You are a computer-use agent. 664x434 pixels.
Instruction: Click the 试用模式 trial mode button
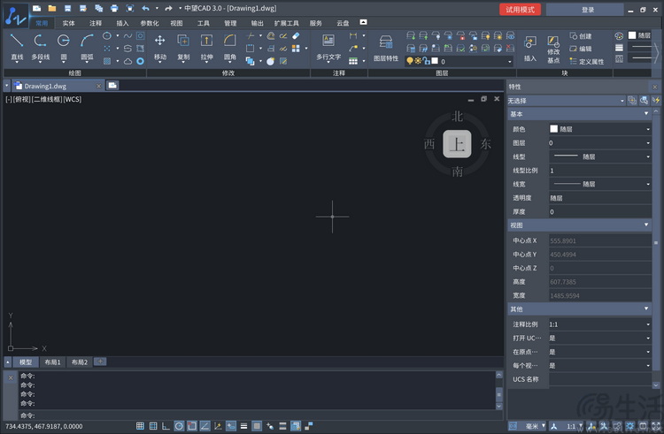(520, 9)
